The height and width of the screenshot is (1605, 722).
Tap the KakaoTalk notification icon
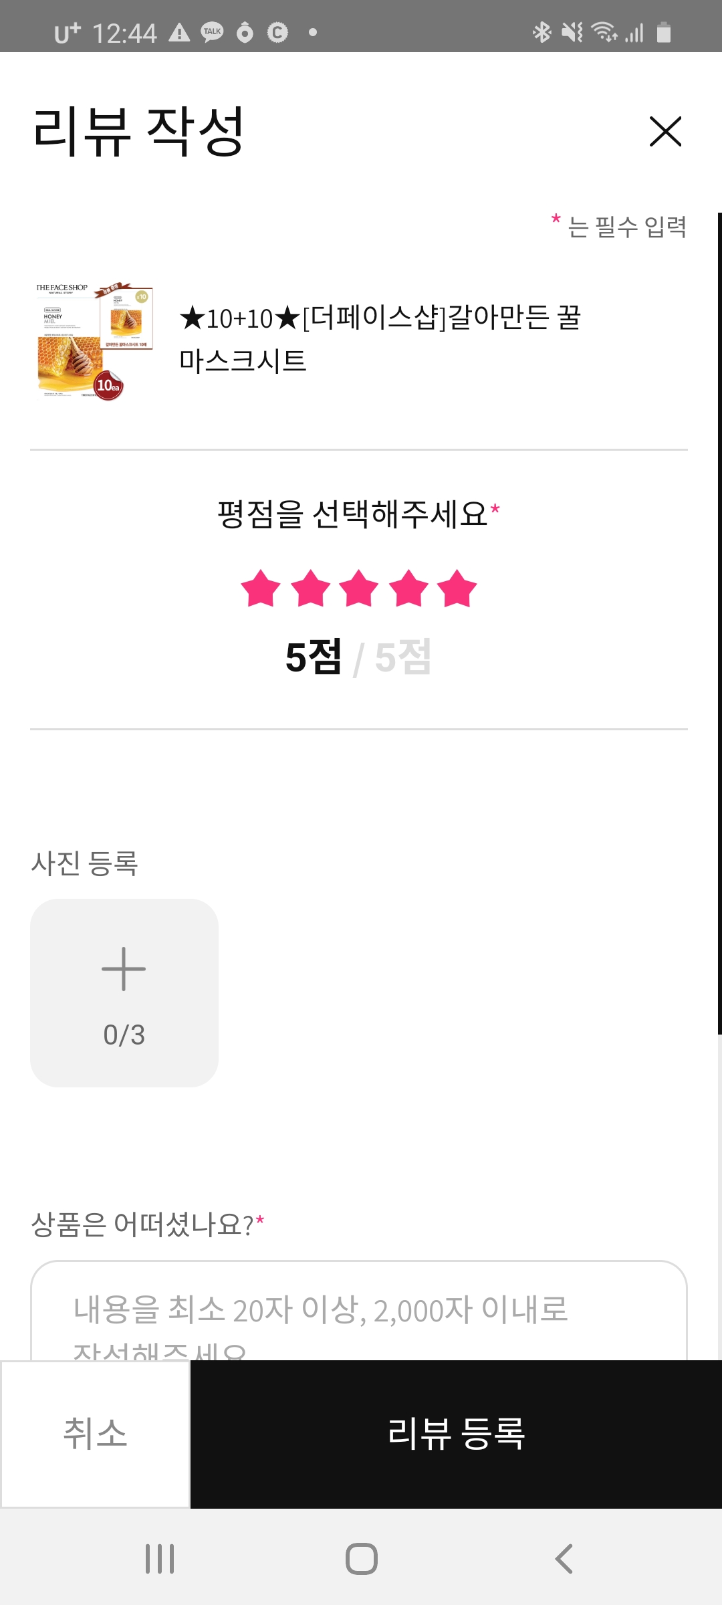[212, 32]
